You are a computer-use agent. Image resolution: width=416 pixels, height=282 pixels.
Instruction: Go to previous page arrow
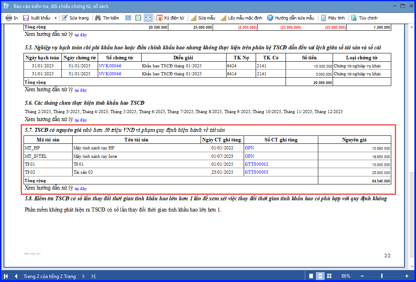point(16,276)
